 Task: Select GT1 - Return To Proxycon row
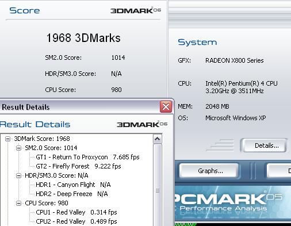click(x=87, y=157)
